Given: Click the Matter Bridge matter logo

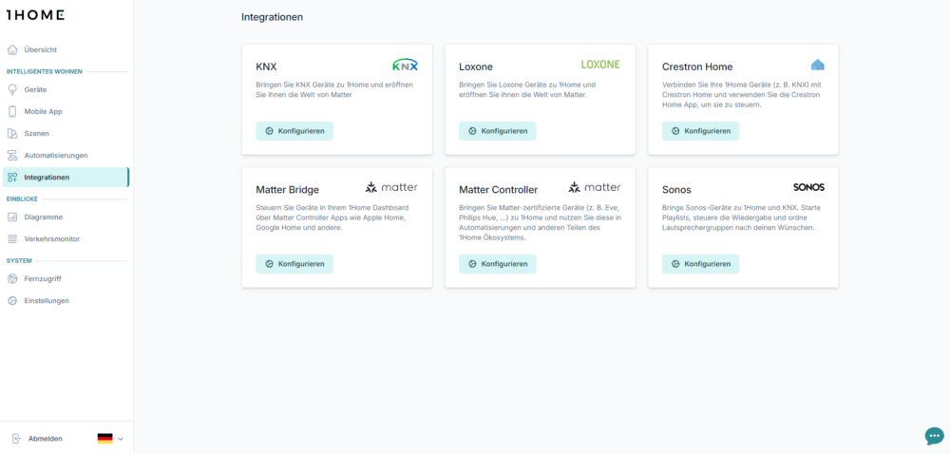Looking at the screenshot, I should (x=391, y=187).
